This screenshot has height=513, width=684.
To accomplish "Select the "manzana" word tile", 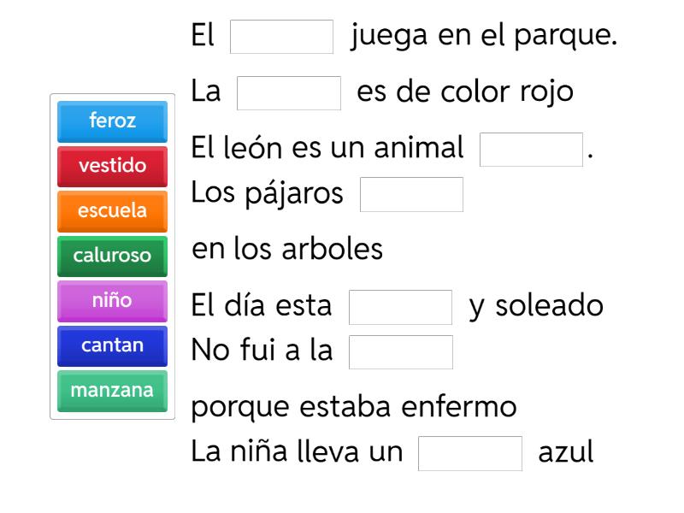I will 111,390.
